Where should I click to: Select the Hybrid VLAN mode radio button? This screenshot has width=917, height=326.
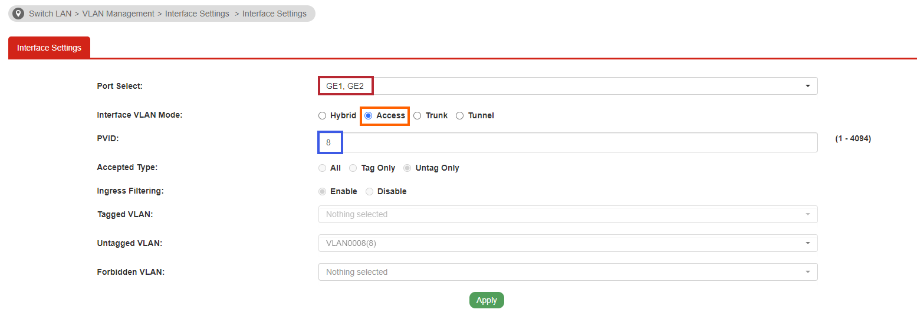click(322, 116)
